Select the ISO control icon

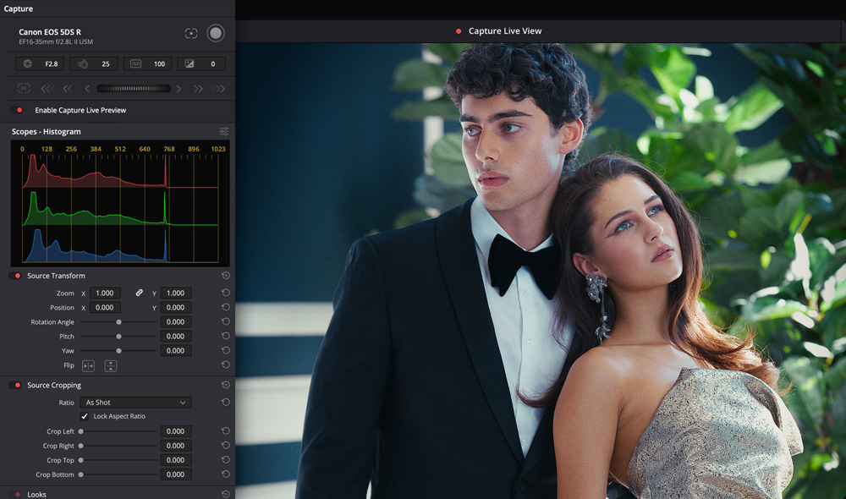pyautogui.click(x=135, y=63)
